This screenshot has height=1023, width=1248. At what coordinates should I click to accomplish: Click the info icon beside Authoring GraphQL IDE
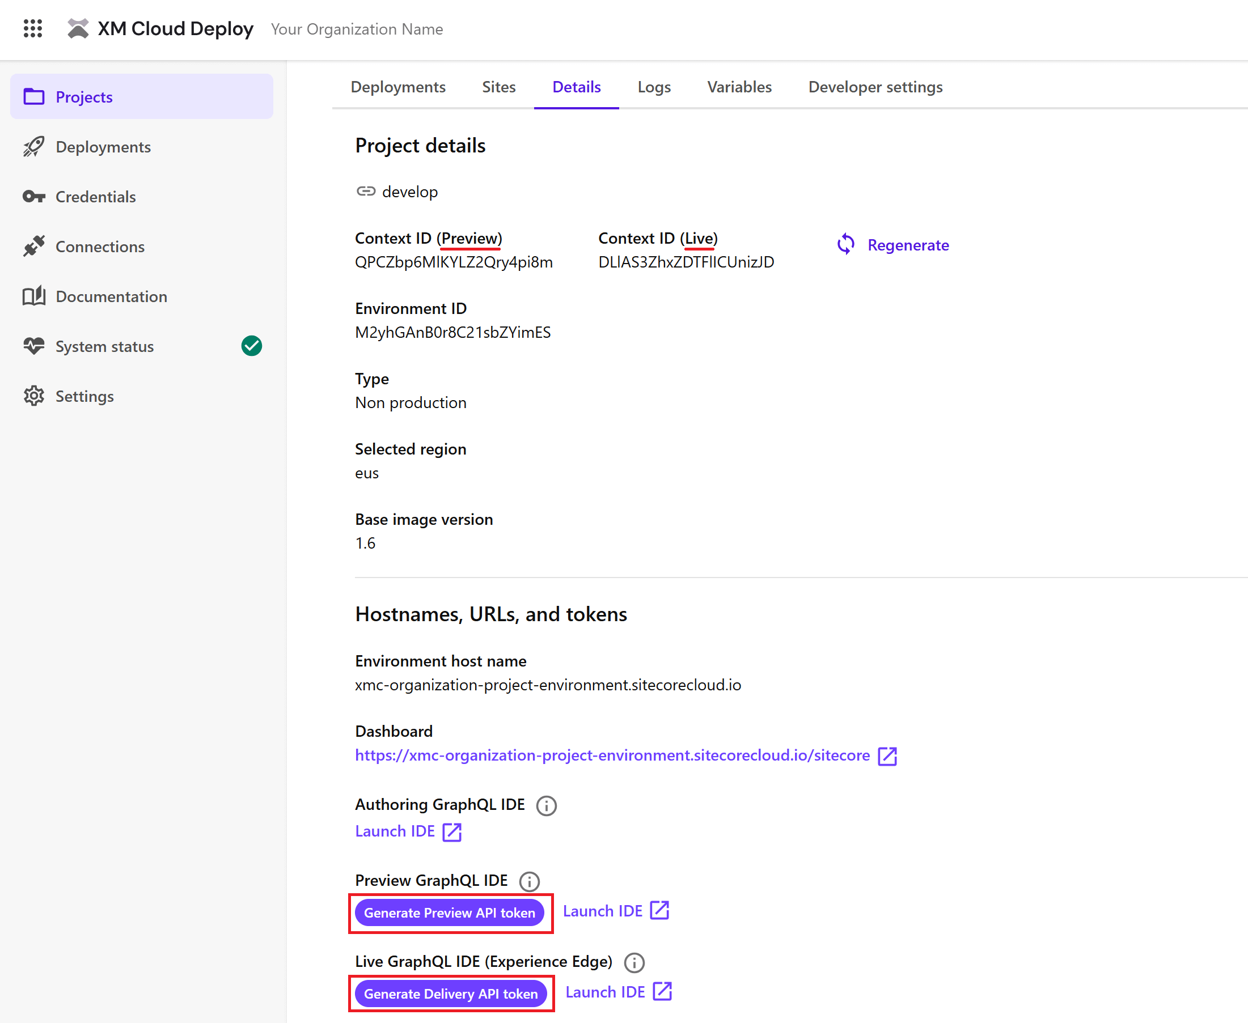(547, 805)
